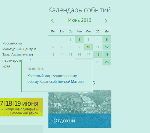
Task: Go to next month with right arrow
Action: [x=106, y=21]
